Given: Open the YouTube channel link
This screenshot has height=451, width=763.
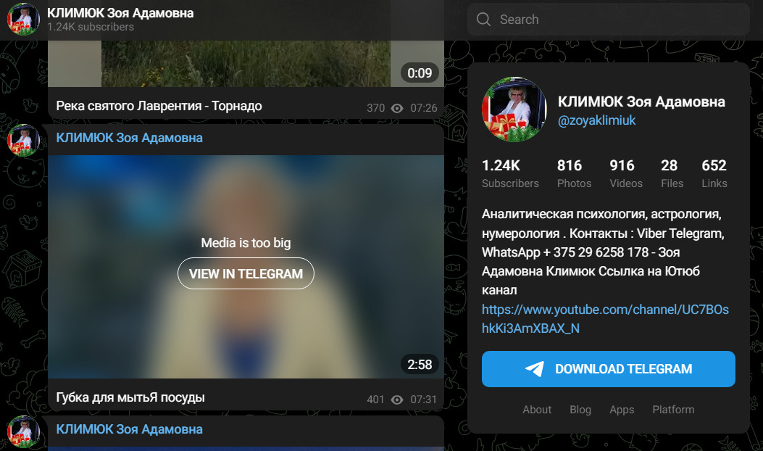Looking at the screenshot, I should 605,318.
